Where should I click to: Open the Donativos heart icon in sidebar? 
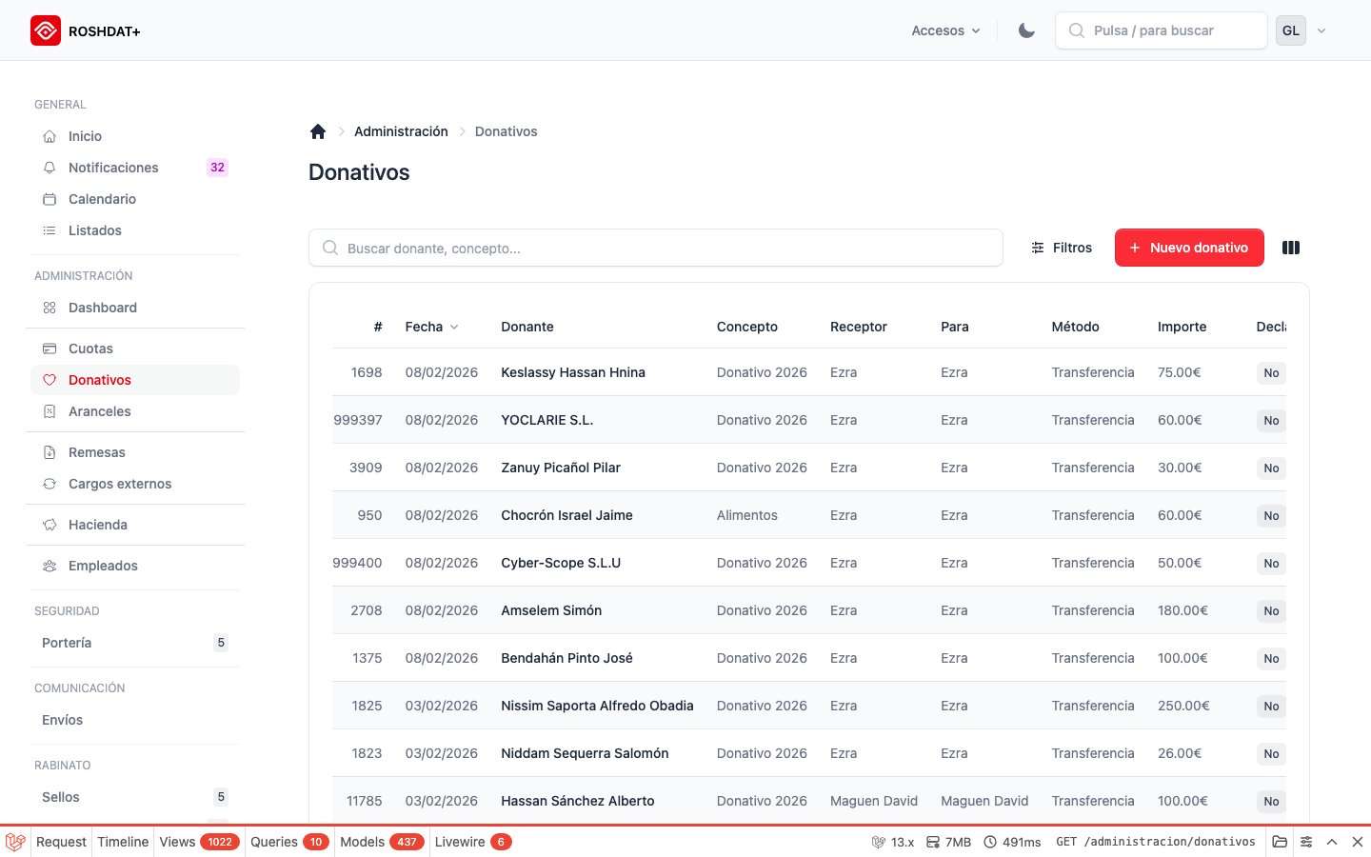pyautogui.click(x=50, y=380)
